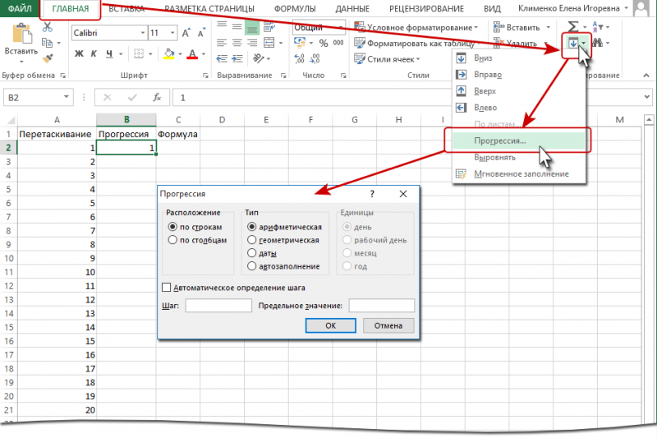Toggle underline Ч formatting

click(x=109, y=53)
